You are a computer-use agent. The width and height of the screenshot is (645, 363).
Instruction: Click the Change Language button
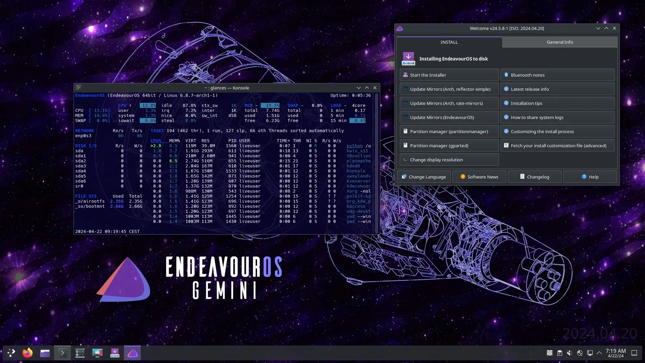point(424,177)
